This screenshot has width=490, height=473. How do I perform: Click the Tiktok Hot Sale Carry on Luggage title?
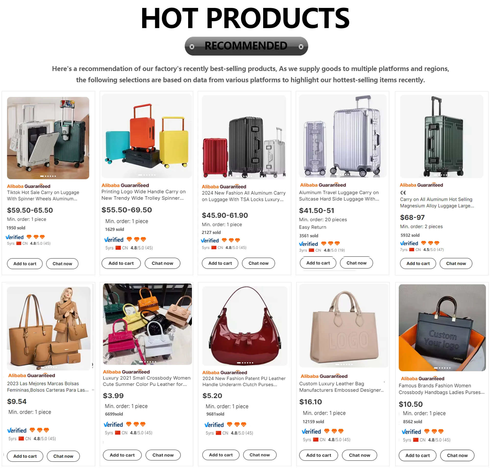(43, 195)
